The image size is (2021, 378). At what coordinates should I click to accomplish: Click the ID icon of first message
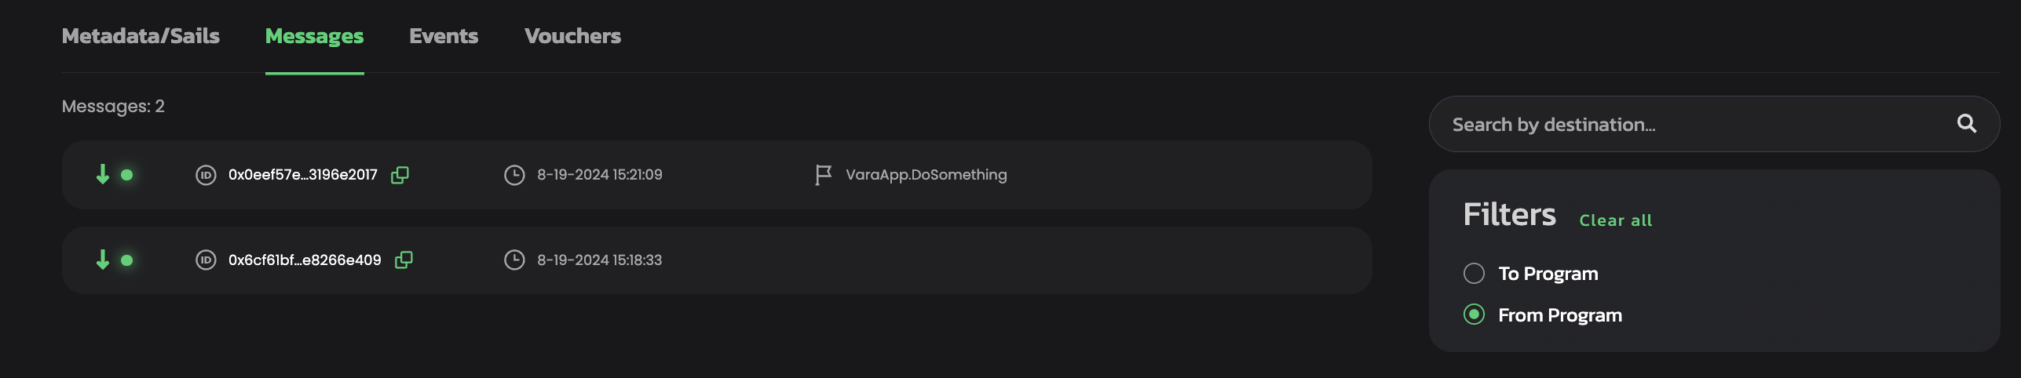coord(206,175)
